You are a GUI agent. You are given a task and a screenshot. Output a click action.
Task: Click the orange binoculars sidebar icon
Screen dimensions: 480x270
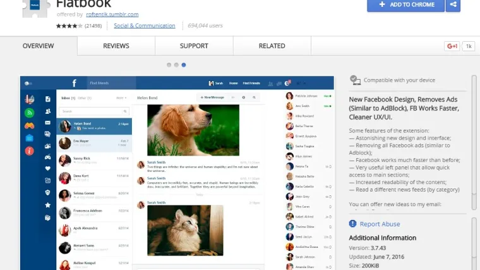(30, 126)
